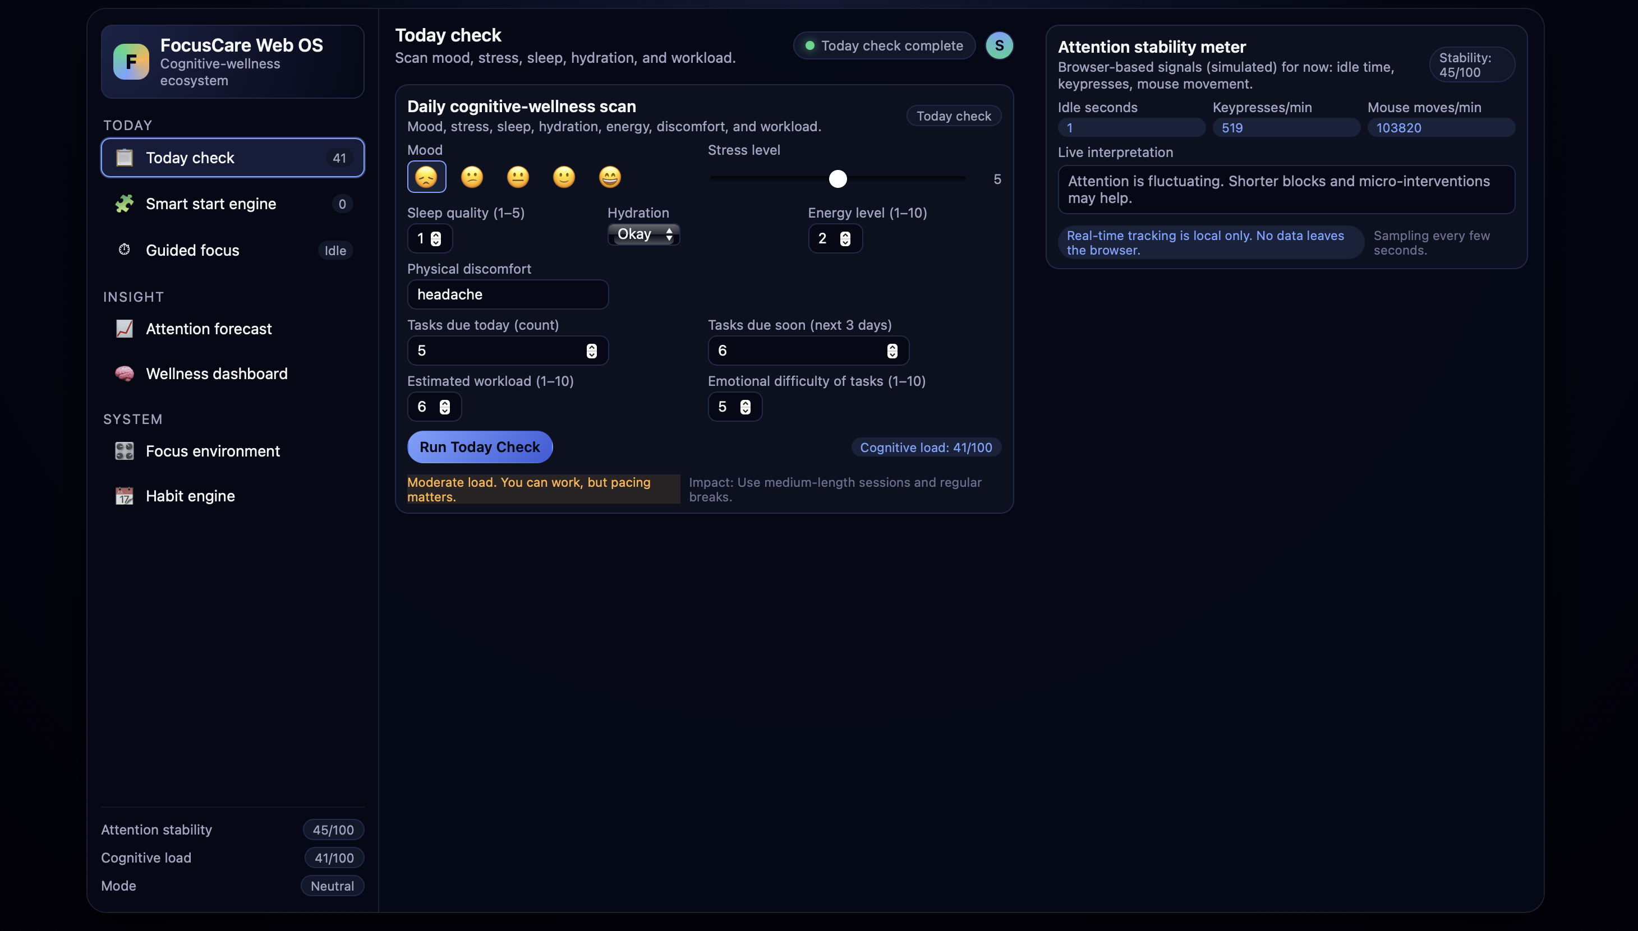Screen dimensions: 1638x931
Task: Click the chart icon for Attention forecast
Action: [124, 328]
